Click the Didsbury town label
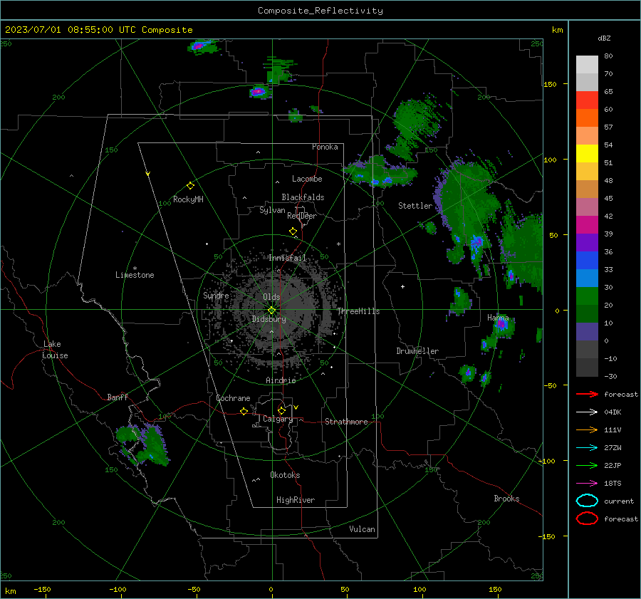The image size is (641, 599). tap(269, 319)
